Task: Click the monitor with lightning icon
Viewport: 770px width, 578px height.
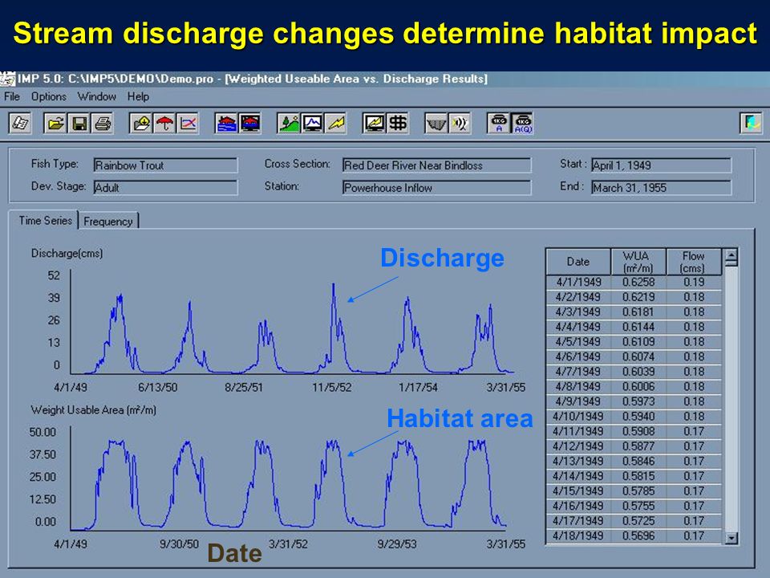Action: point(374,123)
